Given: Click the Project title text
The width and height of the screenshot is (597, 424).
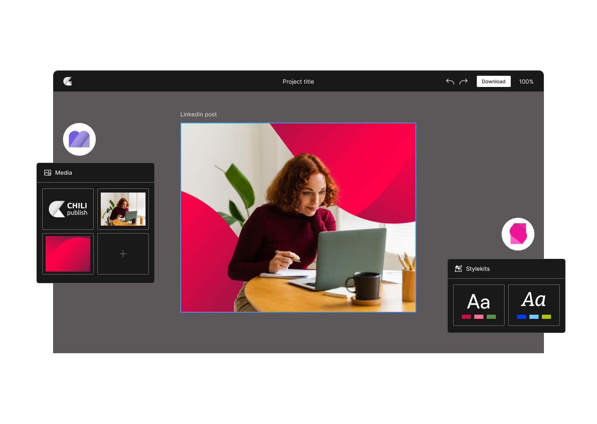Looking at the screenshot, I should [x=298, y=82].
